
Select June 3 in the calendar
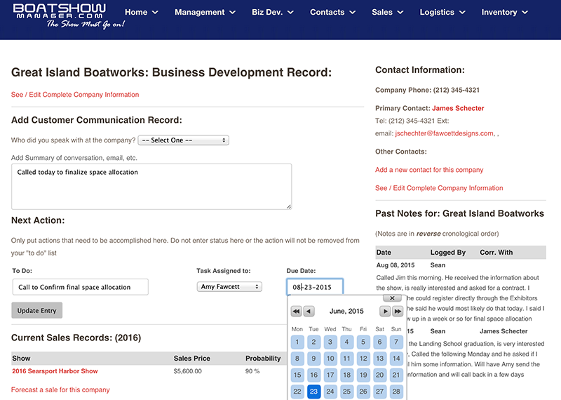tap(330, 342)
